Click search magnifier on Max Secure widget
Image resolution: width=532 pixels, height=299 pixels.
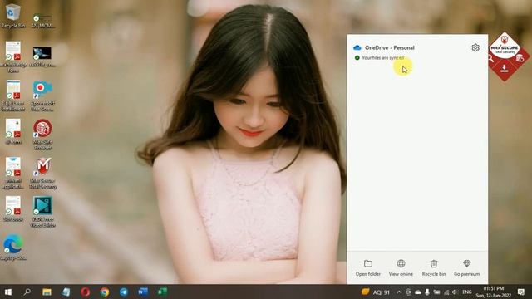pos(490,59)
